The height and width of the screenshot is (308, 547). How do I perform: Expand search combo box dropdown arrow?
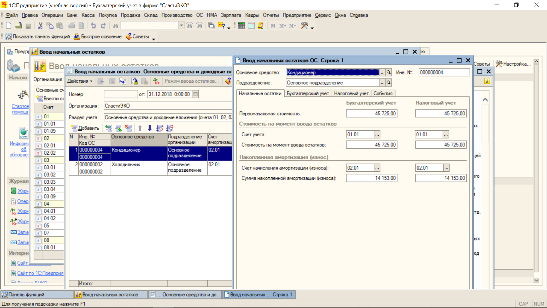click(181, 26)
